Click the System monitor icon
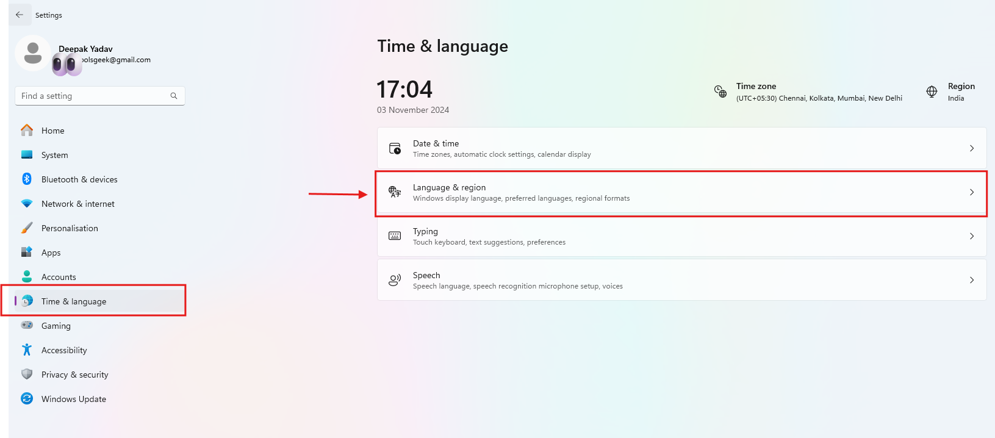The width and height of the screenshot is (995, 438). point(27,155)
